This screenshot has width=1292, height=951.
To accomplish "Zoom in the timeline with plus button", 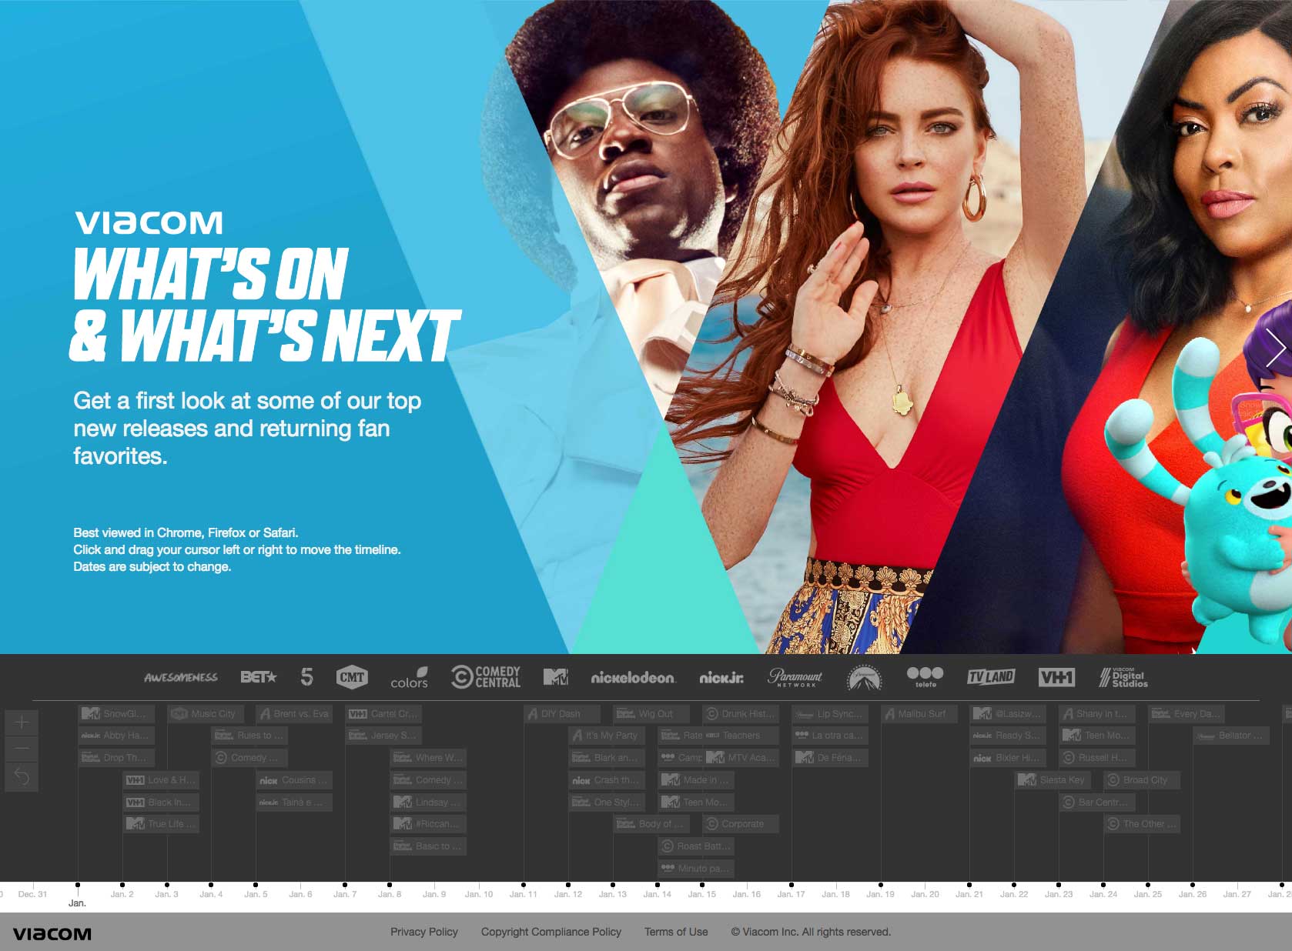I will tap(22, 722).
